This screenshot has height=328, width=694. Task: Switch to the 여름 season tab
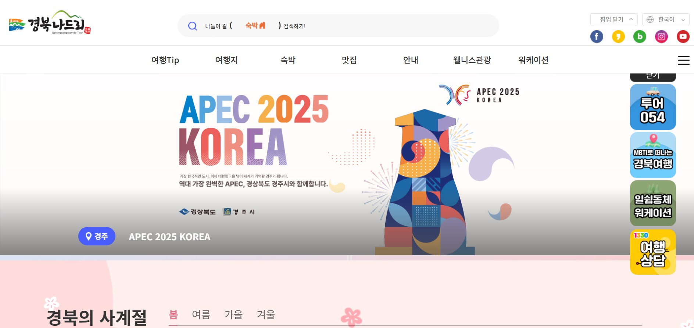[201, 314]
